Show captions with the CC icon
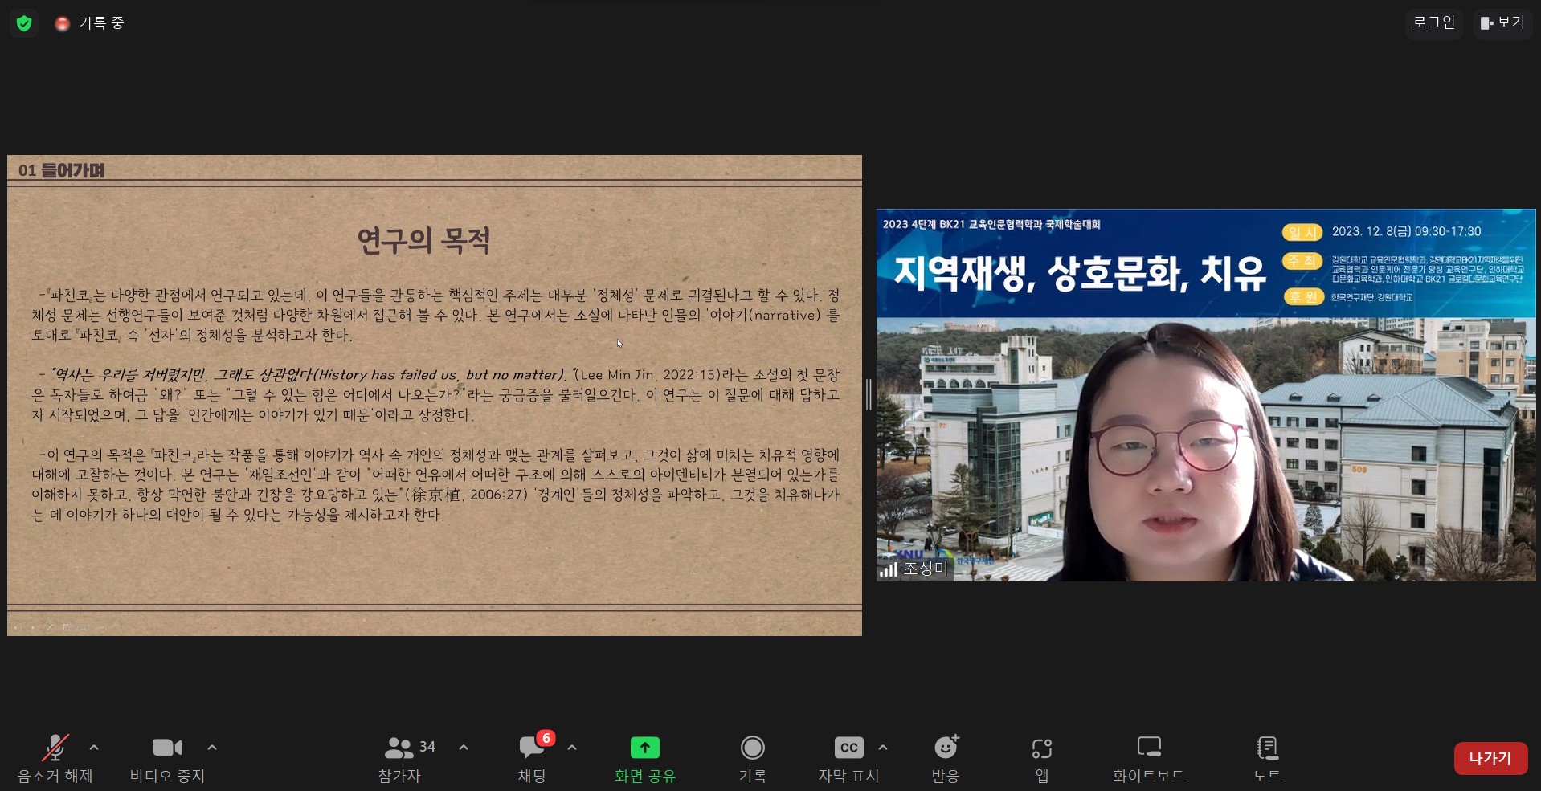 coord(849,748)
